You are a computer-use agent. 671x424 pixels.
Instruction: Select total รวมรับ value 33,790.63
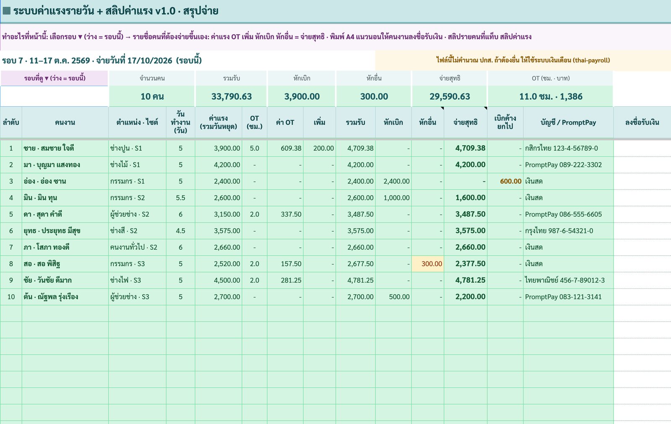(x=231, y=96)
